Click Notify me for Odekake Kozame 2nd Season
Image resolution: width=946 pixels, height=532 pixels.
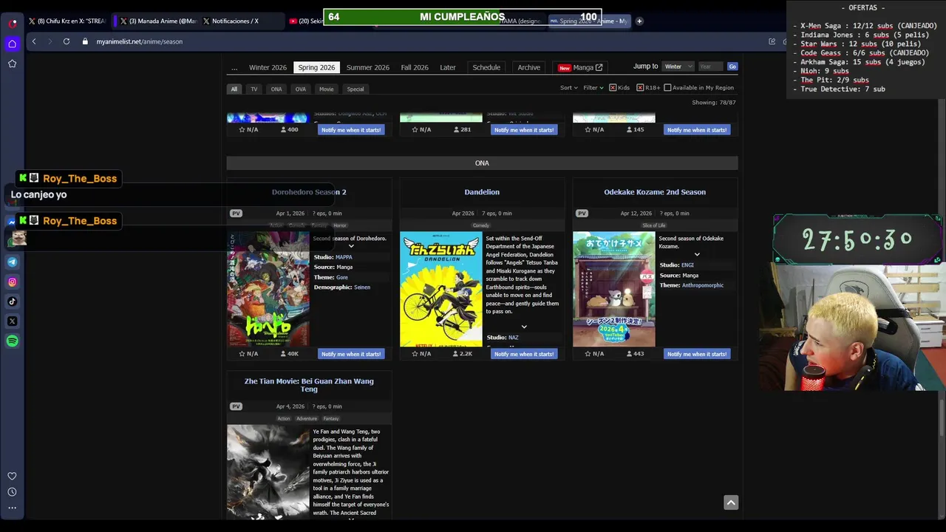[x=697, y=354]
